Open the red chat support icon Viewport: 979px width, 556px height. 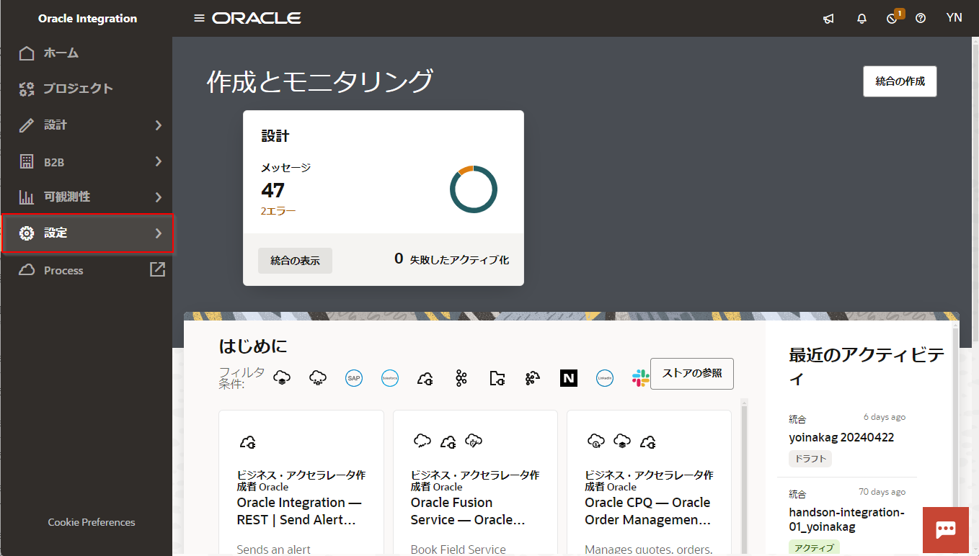click(945, 529)
